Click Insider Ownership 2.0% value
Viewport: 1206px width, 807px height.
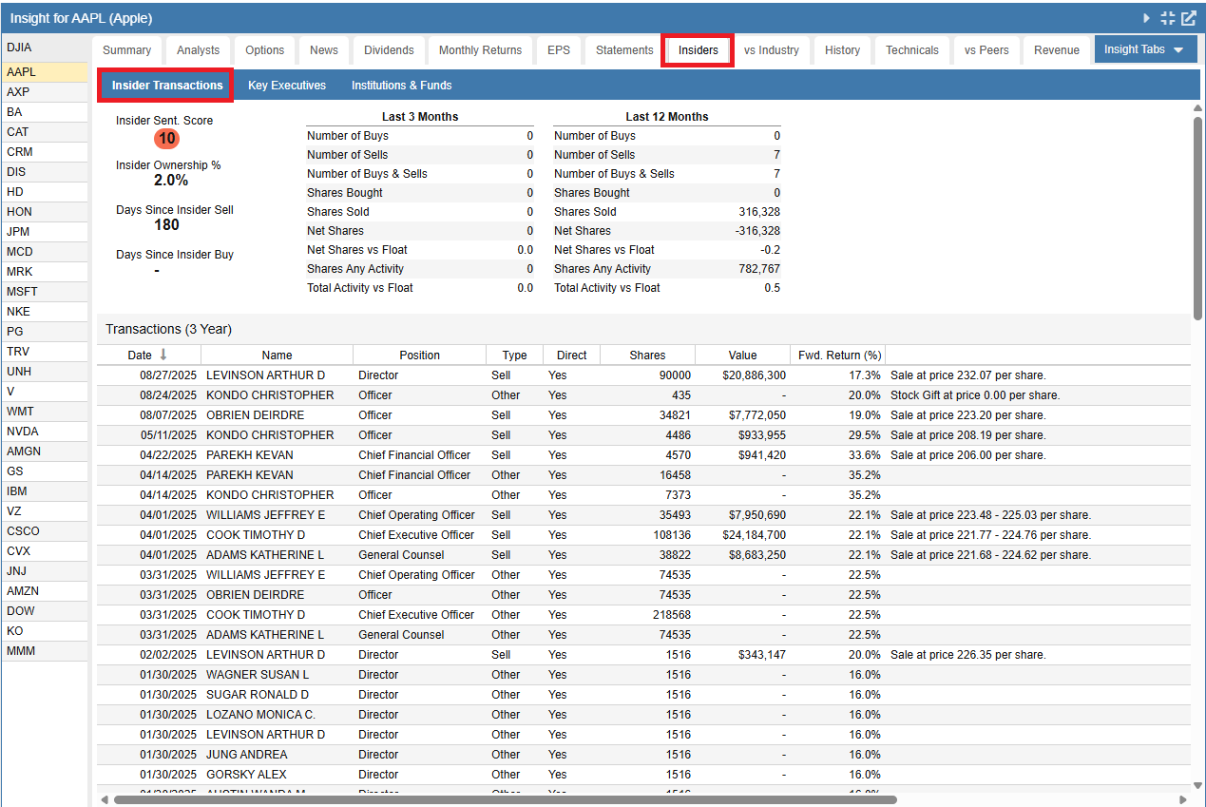coord(171,181)
